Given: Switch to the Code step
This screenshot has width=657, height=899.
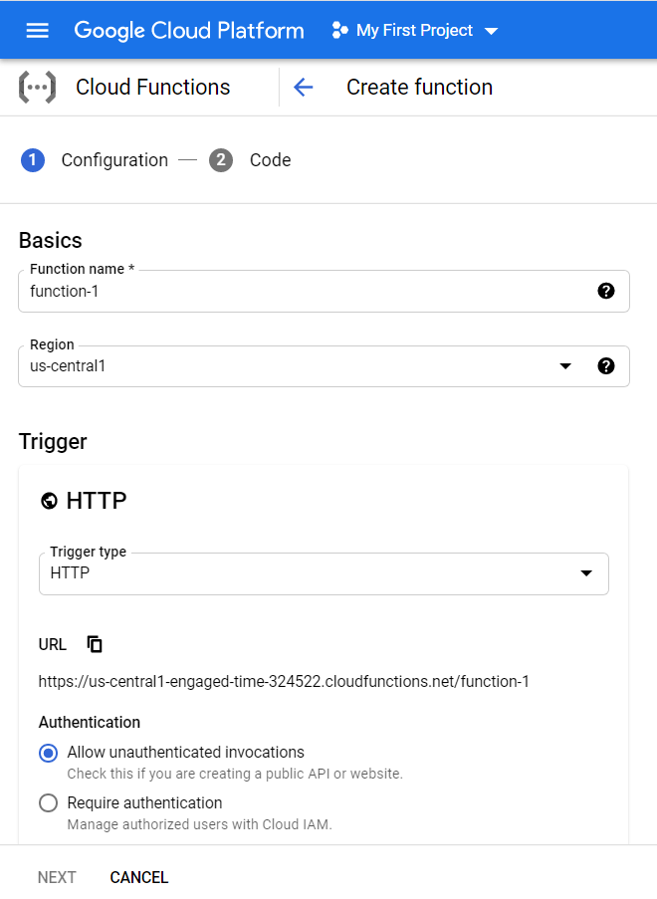Looking at the screenshot, I should (x=269, y=160).
